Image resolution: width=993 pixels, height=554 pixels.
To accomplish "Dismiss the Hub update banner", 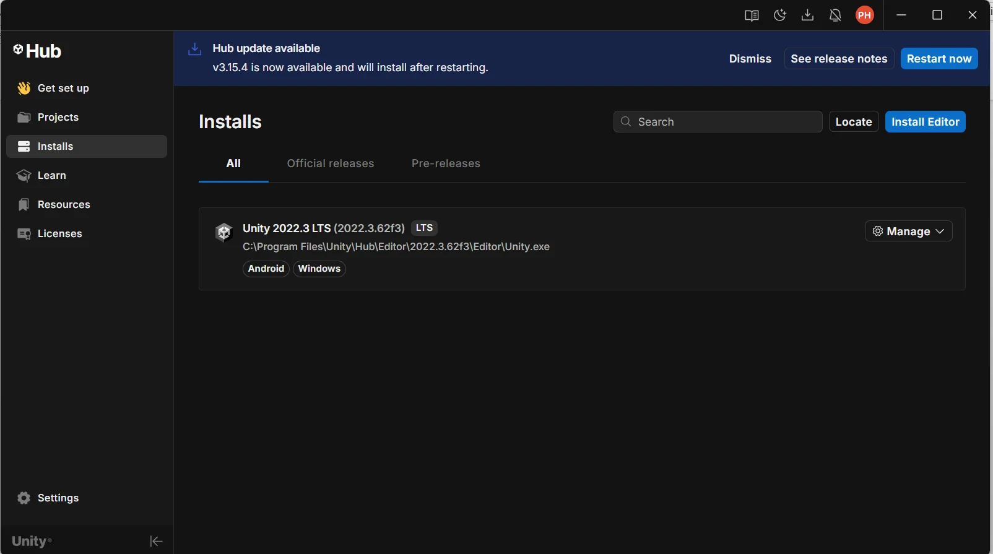I will 750,59.
